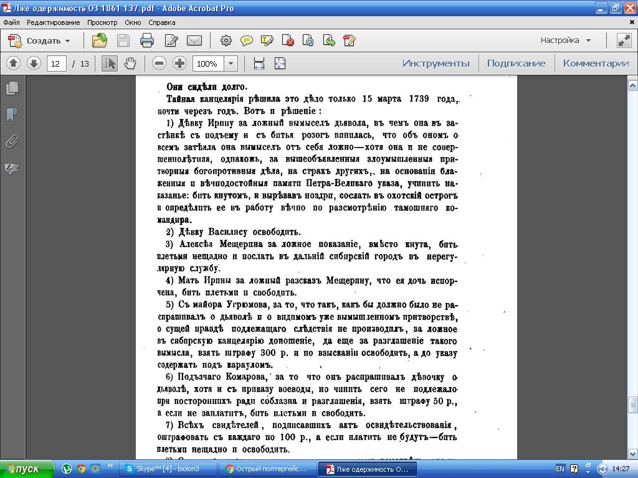Screen dimensions: 638x478
Task: Click the EN language indicator
Action: click(560, 469)
